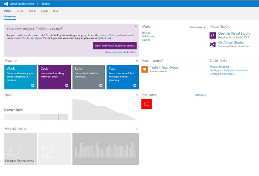Click the pinned tile showing 12
The width and height of the screenshot is (259, 176).
(x=54, y=149)
